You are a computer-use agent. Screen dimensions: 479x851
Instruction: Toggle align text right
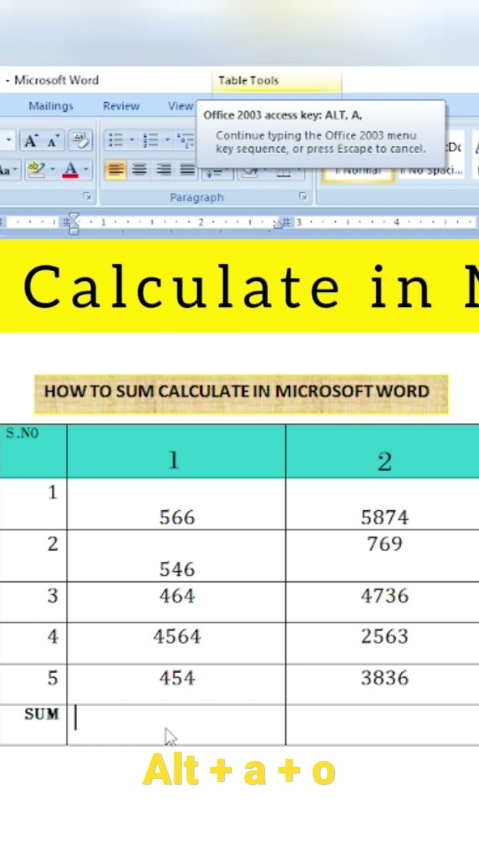coord(164,170)
